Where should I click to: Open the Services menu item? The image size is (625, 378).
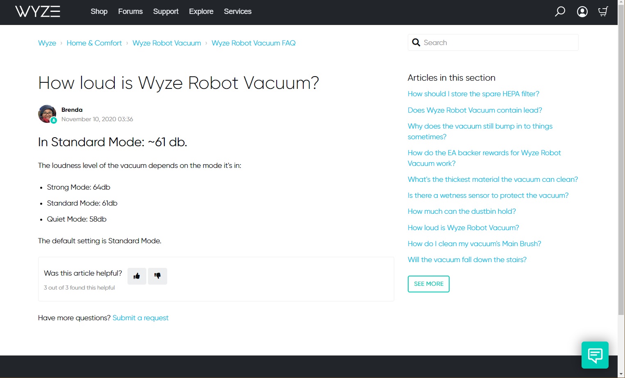(x=238, y=11)
